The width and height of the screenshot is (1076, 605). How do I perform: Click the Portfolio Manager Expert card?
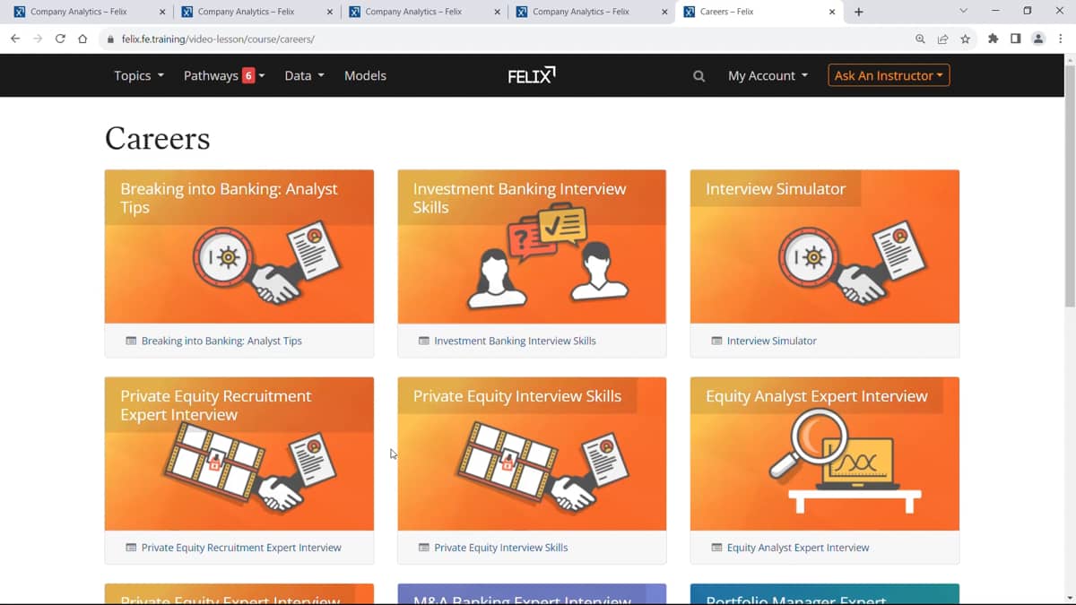pos(825,594)
